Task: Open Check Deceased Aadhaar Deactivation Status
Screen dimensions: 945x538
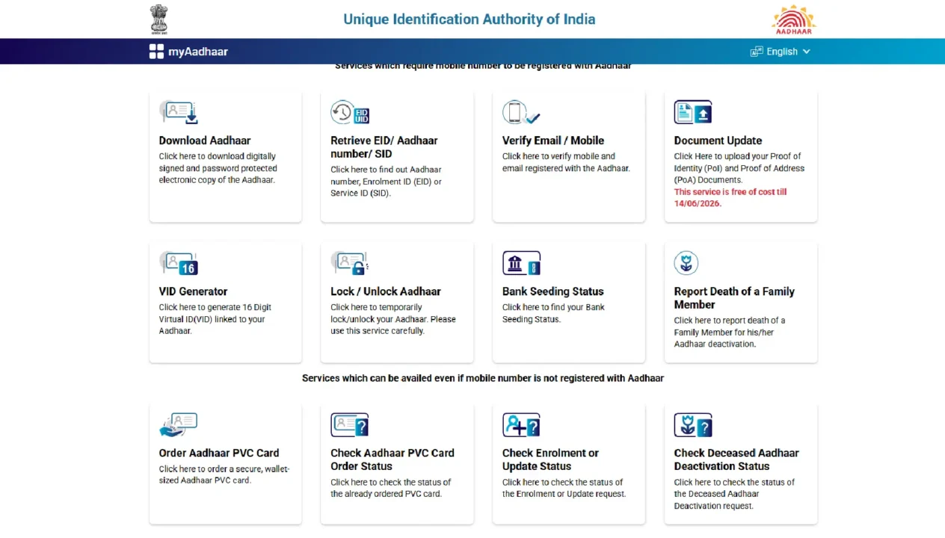Action: point(741,464)
